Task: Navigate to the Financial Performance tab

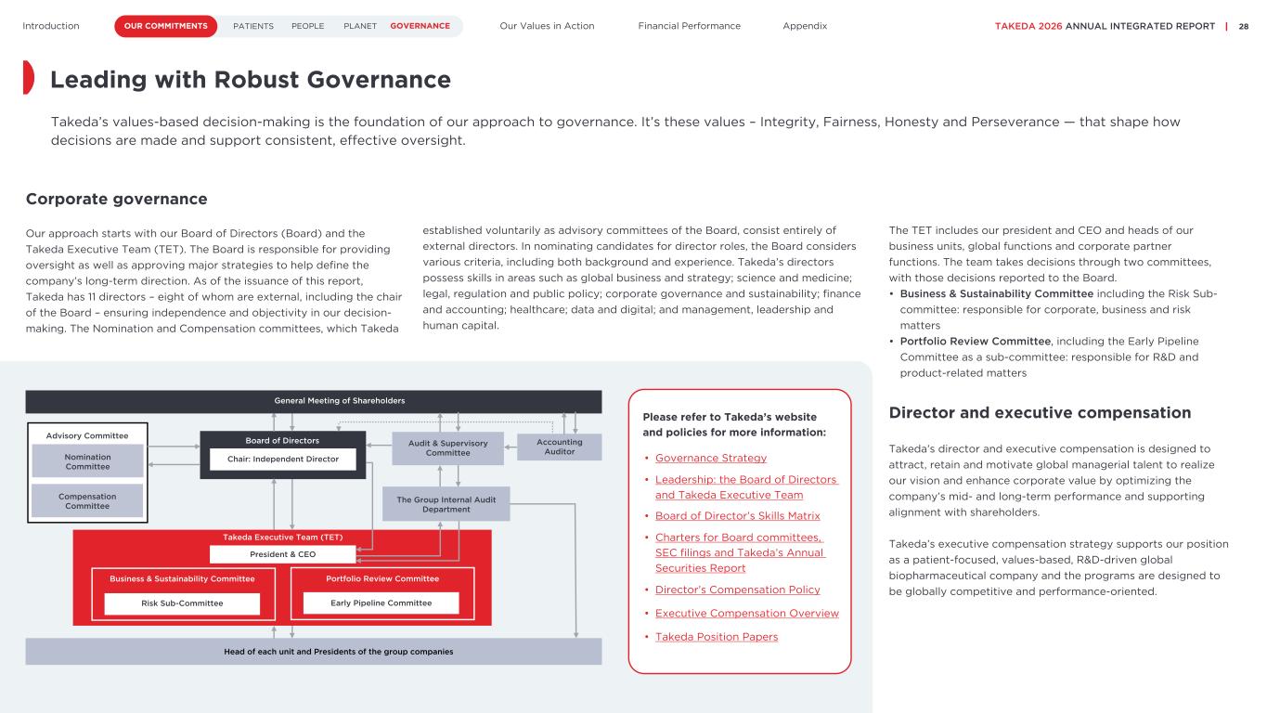Action: (690, 26)
